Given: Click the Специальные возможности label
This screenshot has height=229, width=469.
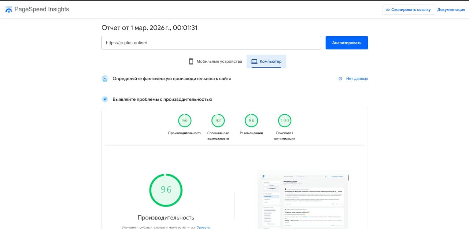Looking at the screenshot, I should point(218,136).
